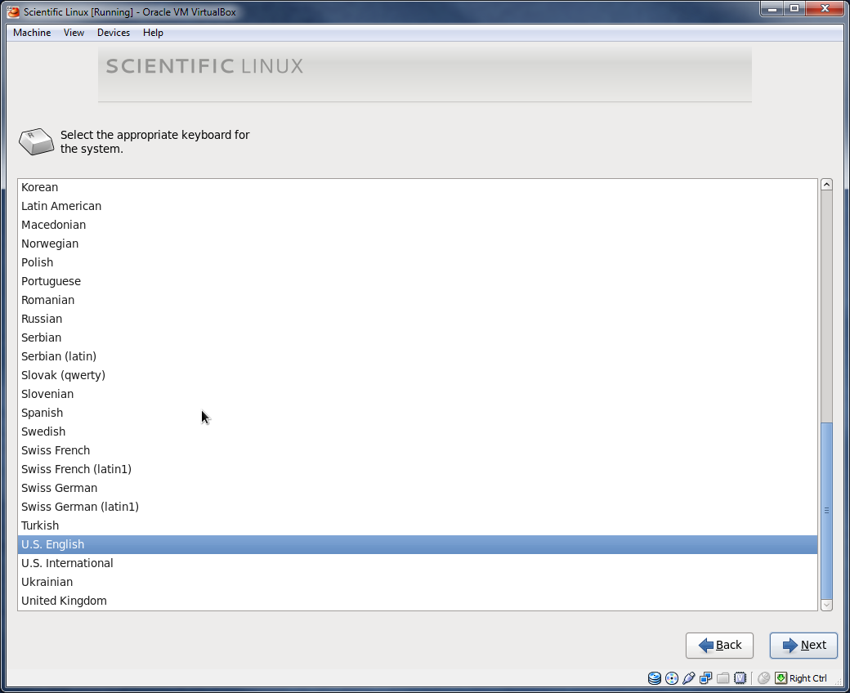The image size is (850, 693).
Task: Select the Korean keyboard layout
Action: click(418, 187)
